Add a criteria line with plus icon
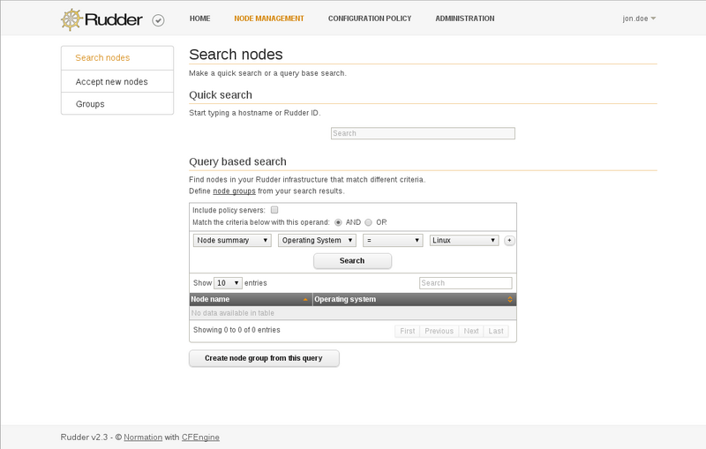 click(x=509, y=240)
